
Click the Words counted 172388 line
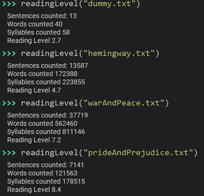tap(42, 74)
